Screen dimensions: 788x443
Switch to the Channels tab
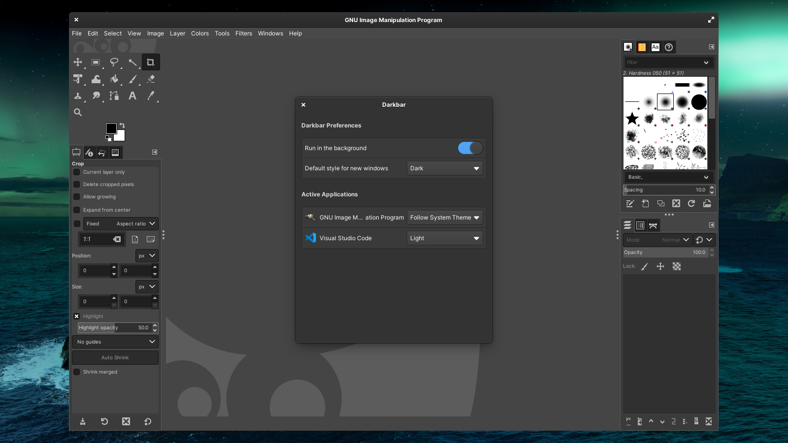tap(640, 225)
